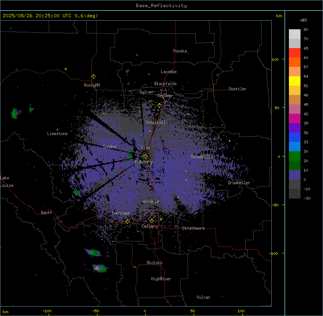Click the Lacombe city label
The height and width of the screenshot is (316, 323).
click(169, 72)
